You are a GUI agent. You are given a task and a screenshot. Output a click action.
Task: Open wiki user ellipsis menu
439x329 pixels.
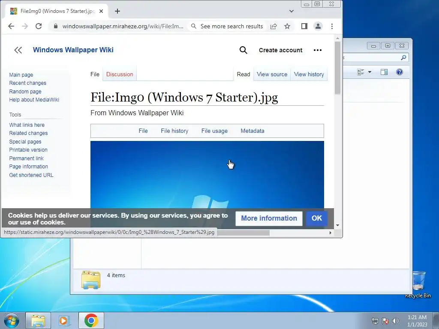tap(318, 50)
